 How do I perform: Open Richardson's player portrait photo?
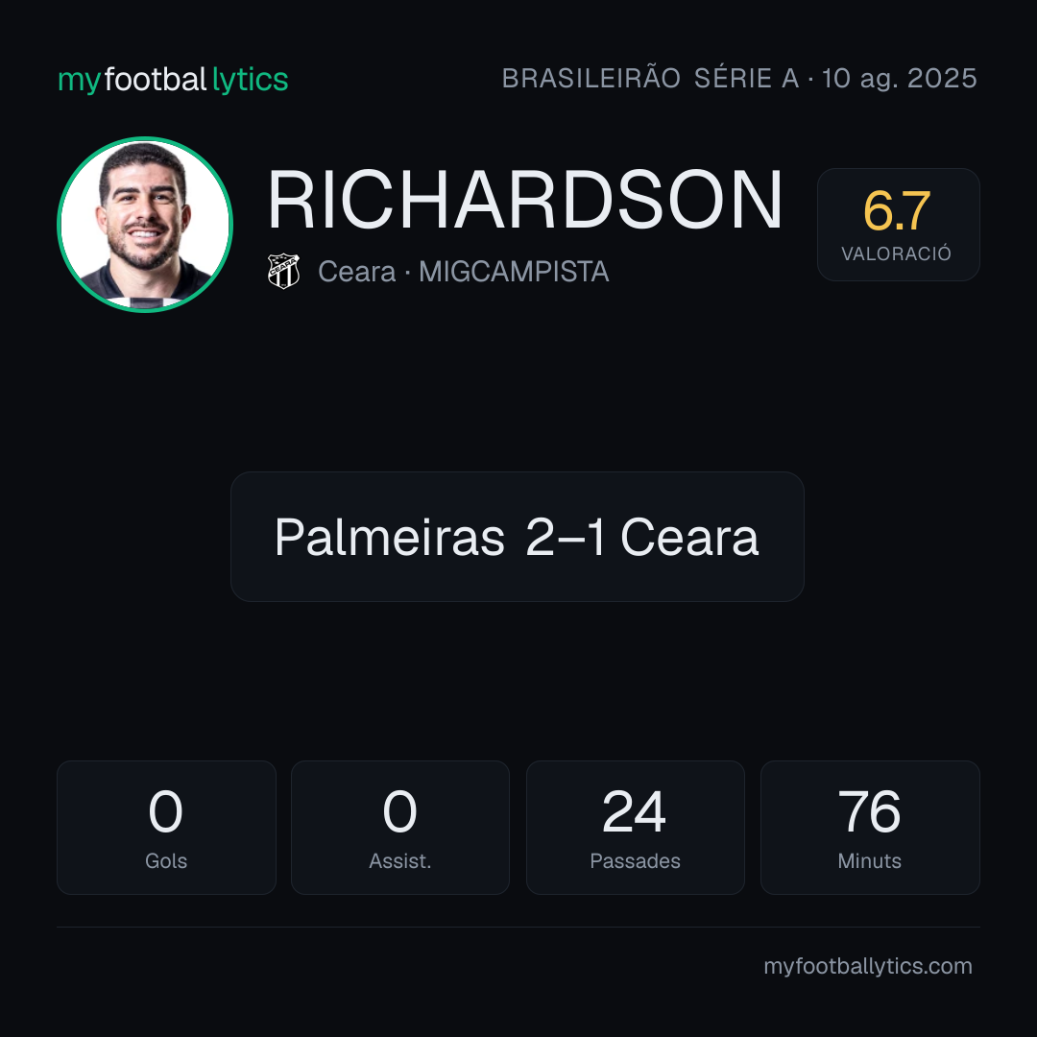pyautogui.click(x=145, y=225)
